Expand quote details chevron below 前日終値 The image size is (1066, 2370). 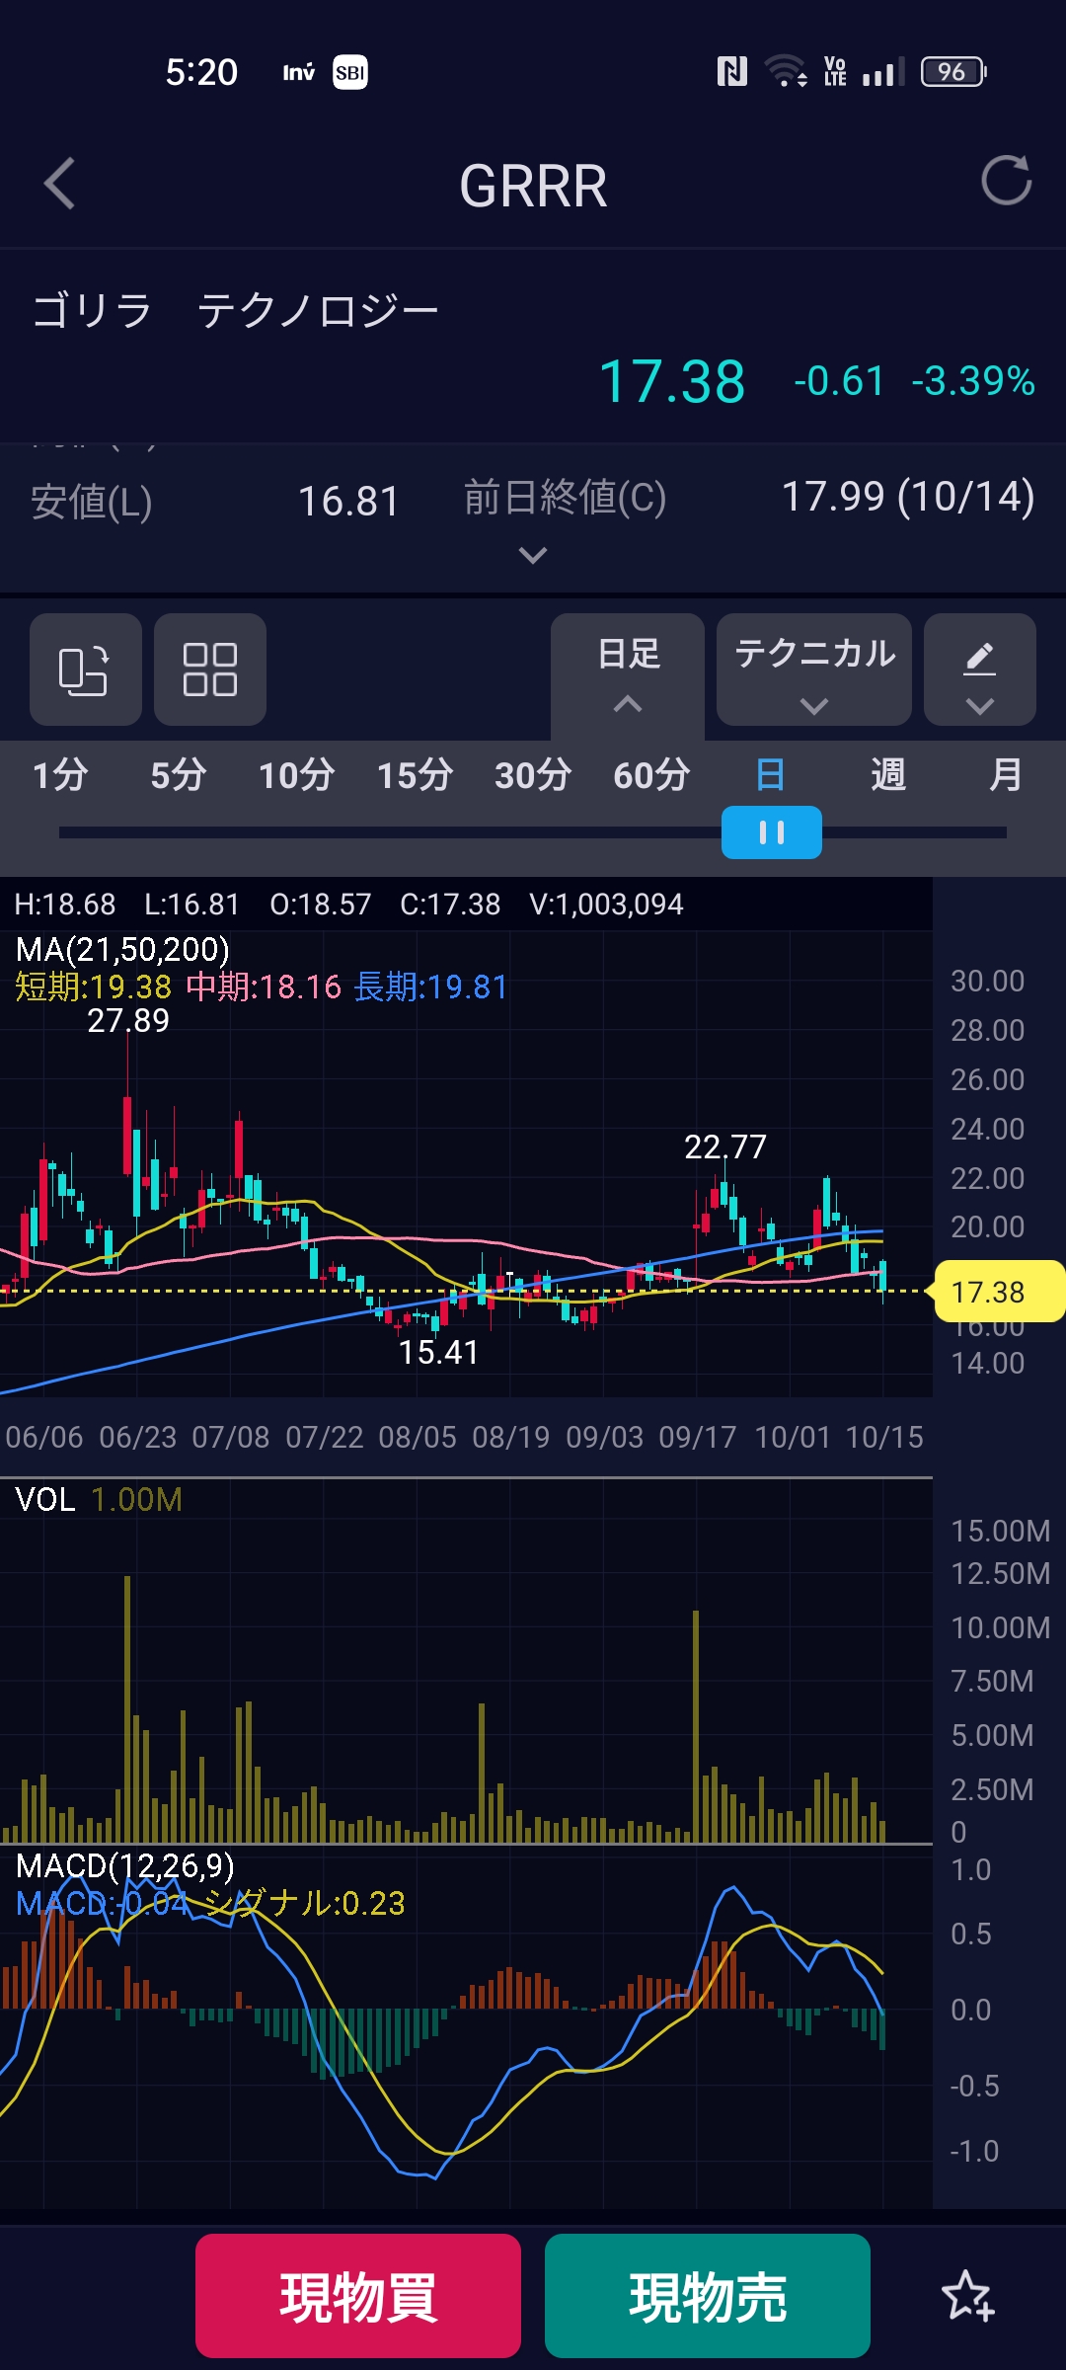[533, 556]
